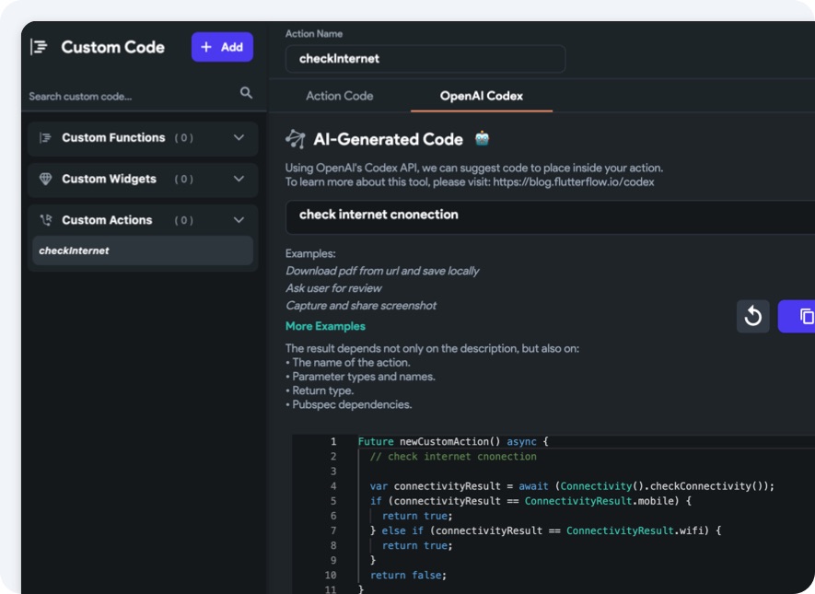Screen dimensions: 815x594
Task: Collapse the Custom Actions section chevron
Action: pos(239,220)
